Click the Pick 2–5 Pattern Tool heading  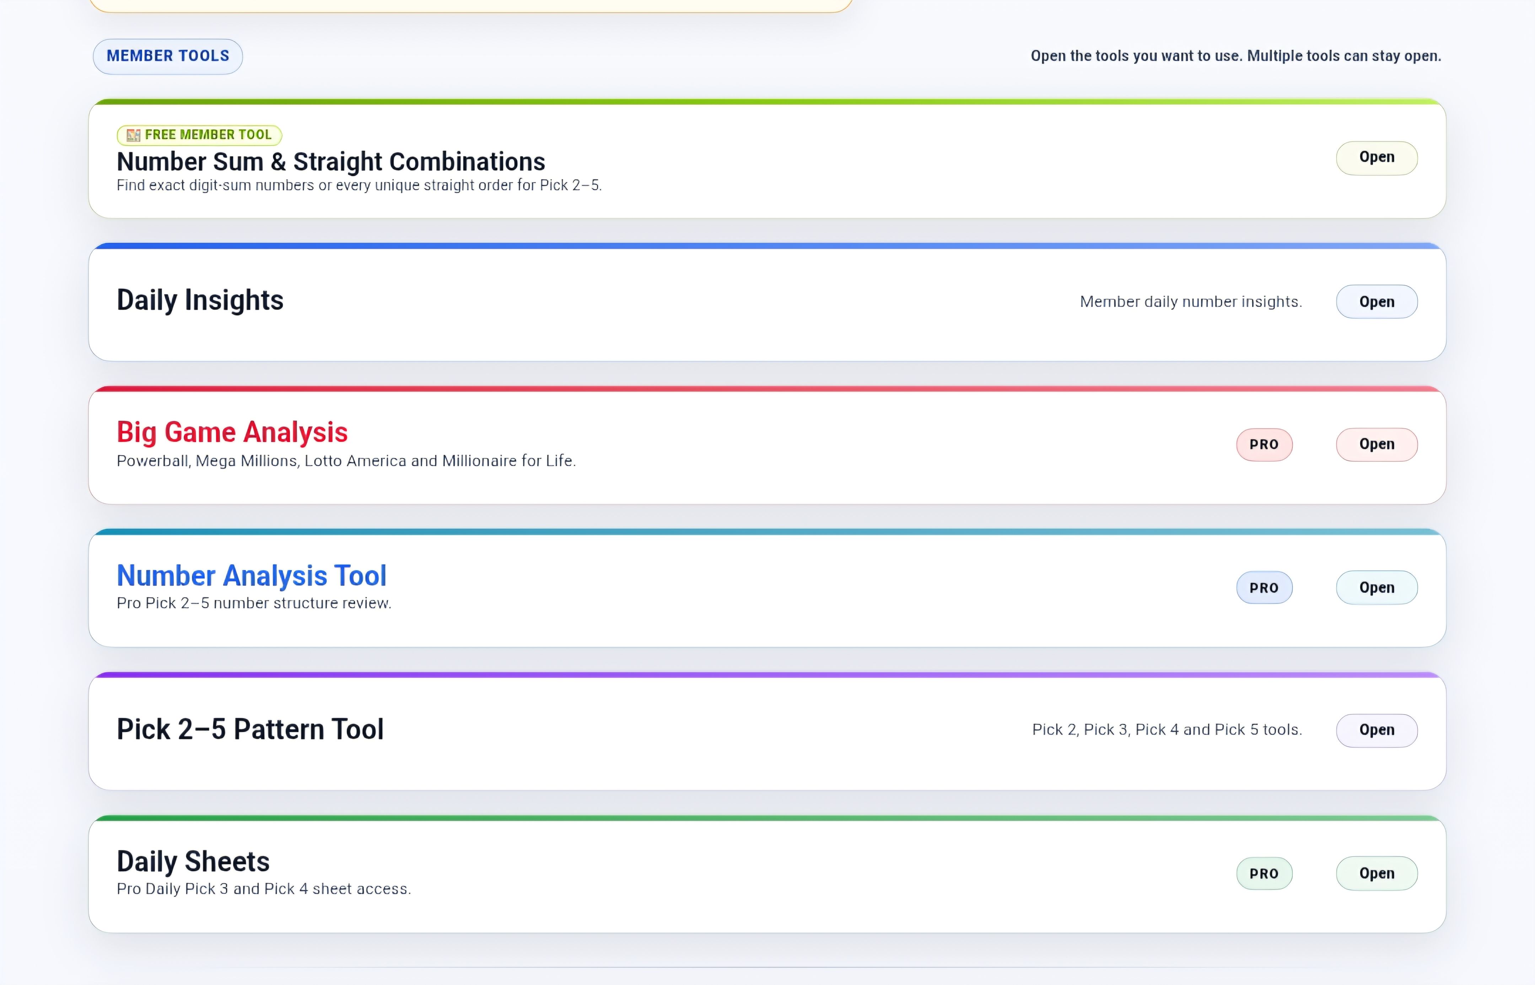click(x=250, y=730)
